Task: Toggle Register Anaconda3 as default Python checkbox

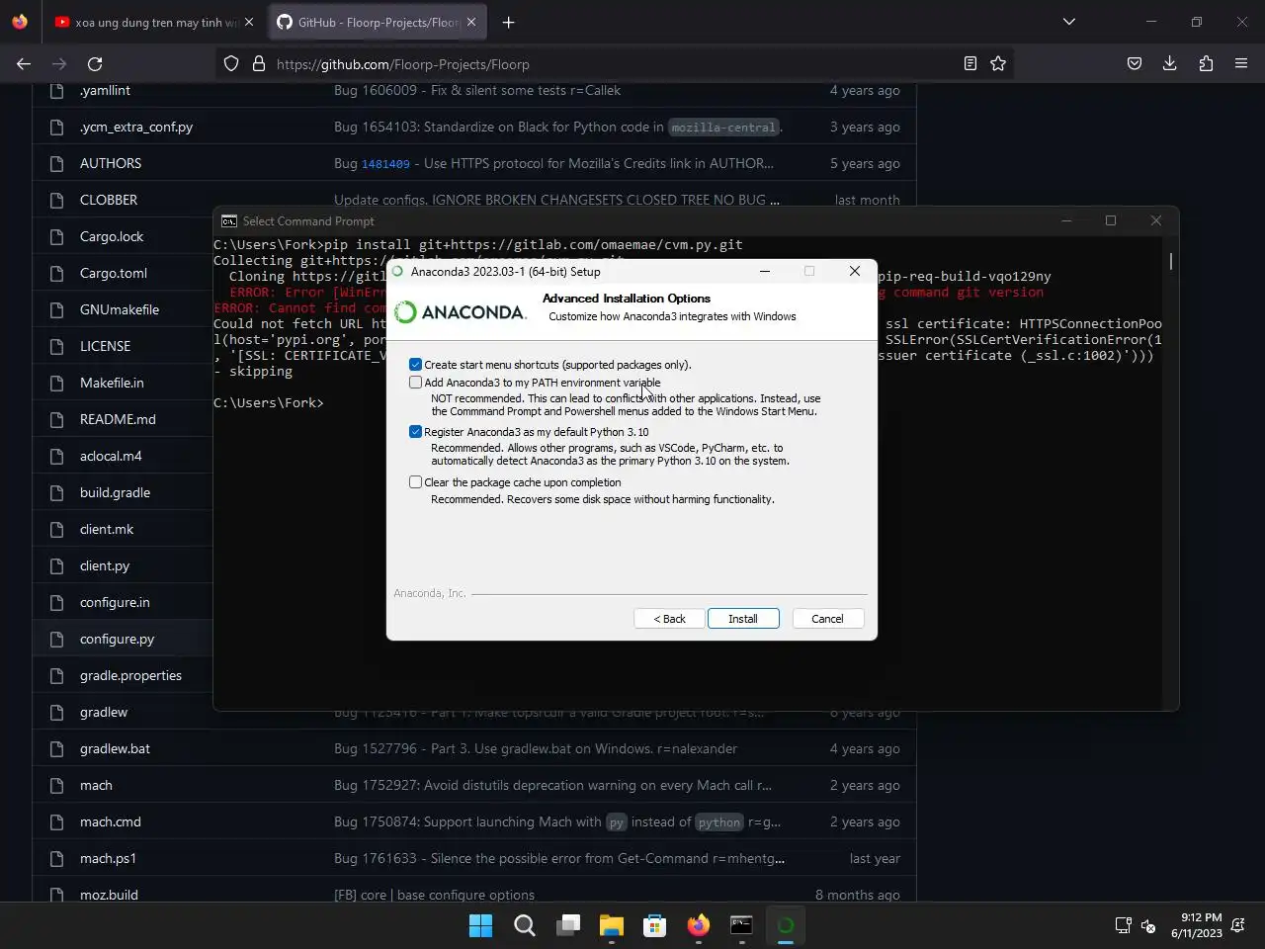Action: tap(415, 432)
